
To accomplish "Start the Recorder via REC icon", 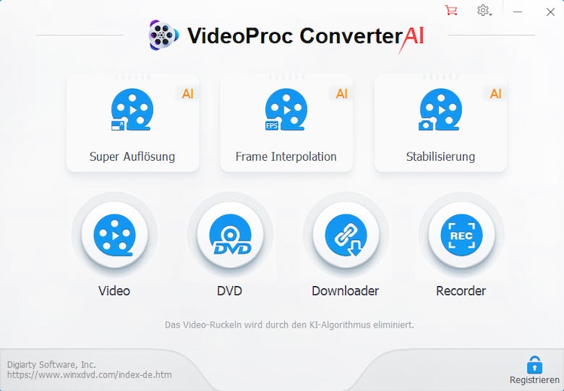I will 461,236.
